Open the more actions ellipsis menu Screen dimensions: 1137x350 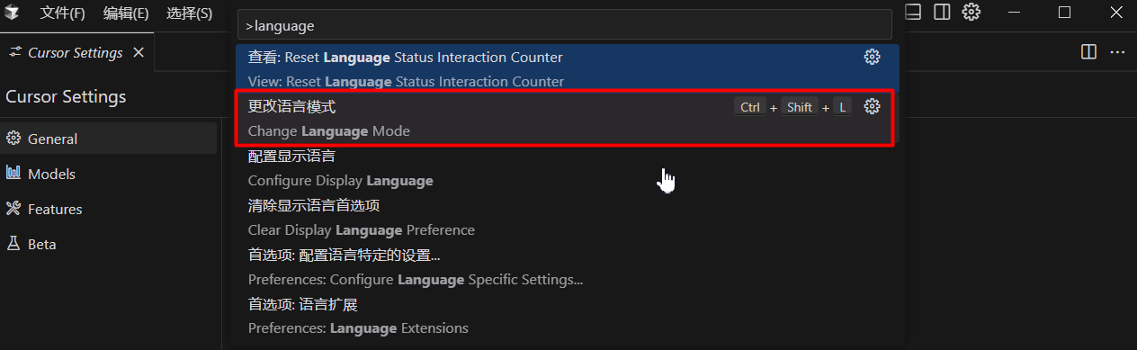pos(1117,52)
